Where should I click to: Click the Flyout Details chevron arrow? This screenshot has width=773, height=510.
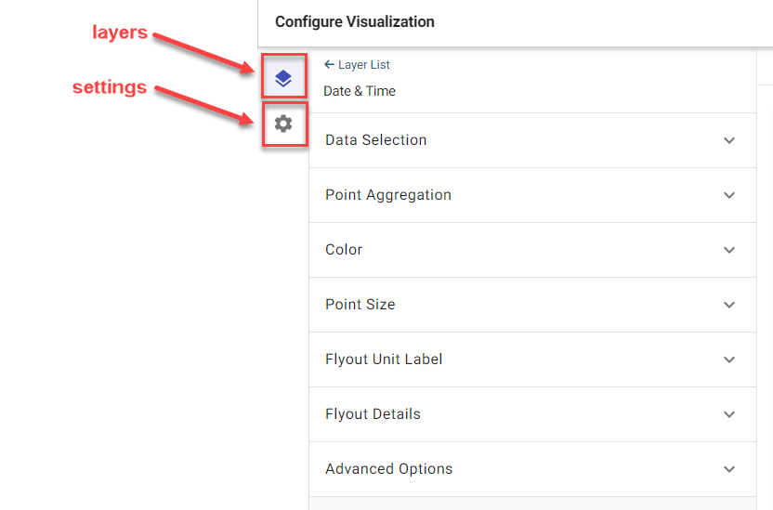[729, 414]
